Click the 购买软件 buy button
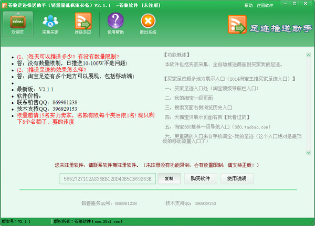This screenshot has width=315, height=226. click(x=201, y=178)
